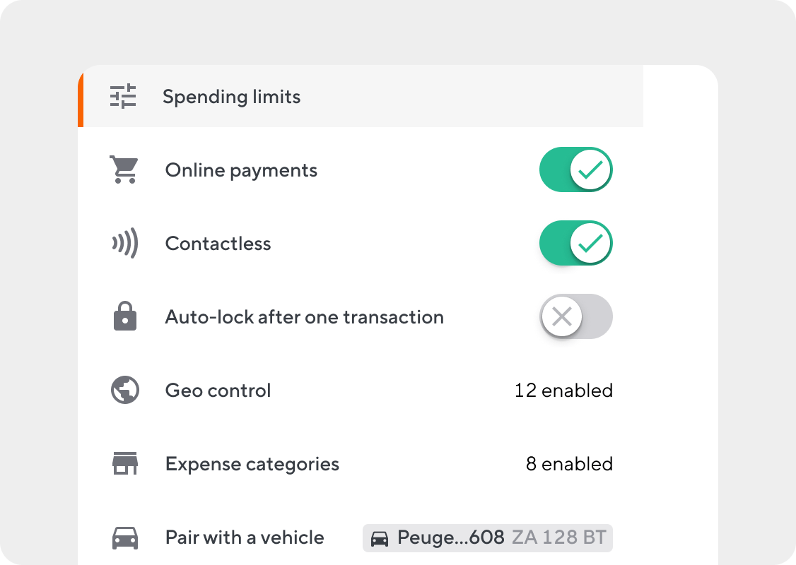The image size is (796, 565).
Task: Click the checkmark inside the Online payments switch
Action: pyautogui.click(x=594, y=169)
